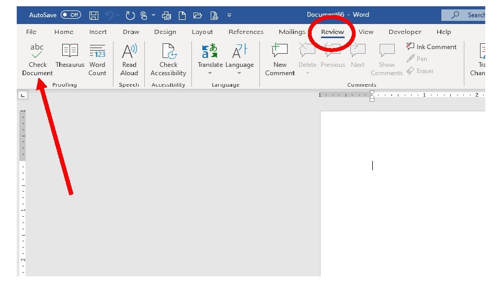Select the Pen ink tool
Viewport: 502px width, 282px height.
(417, 59)
